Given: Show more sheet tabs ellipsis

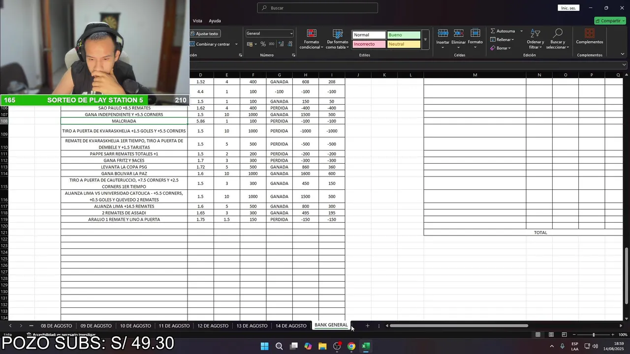Looking at the screenshot, I should pyautogui.click(x=31, y=325).
